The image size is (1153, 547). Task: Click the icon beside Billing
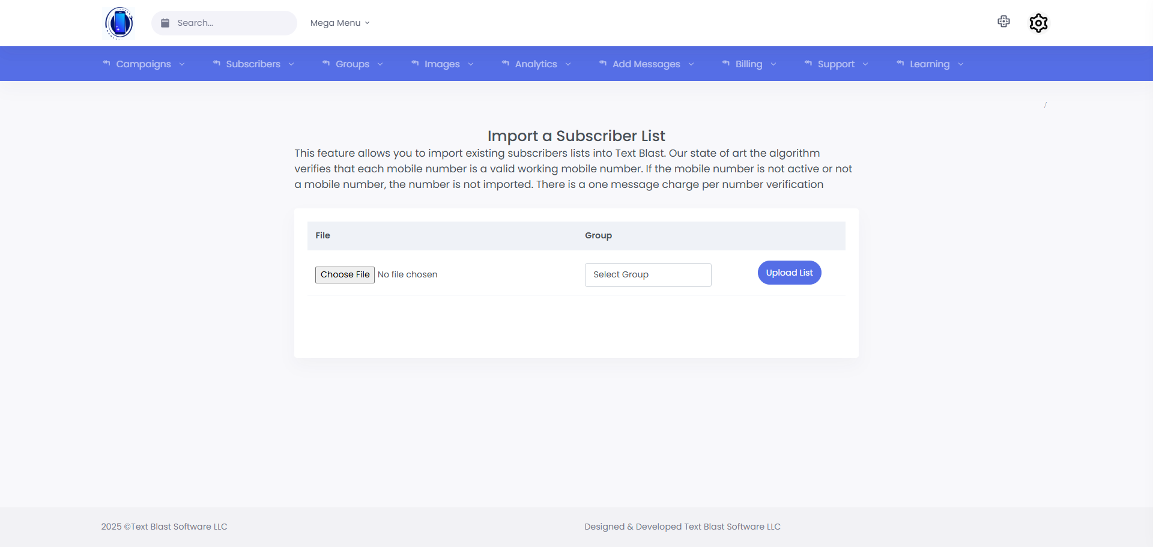click(725, 63)
